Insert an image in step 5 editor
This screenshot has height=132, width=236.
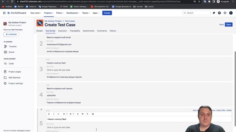click(93, 114)
